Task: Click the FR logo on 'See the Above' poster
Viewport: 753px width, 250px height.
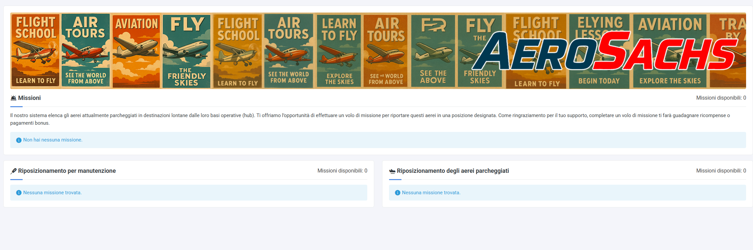Action: (433, 25)
